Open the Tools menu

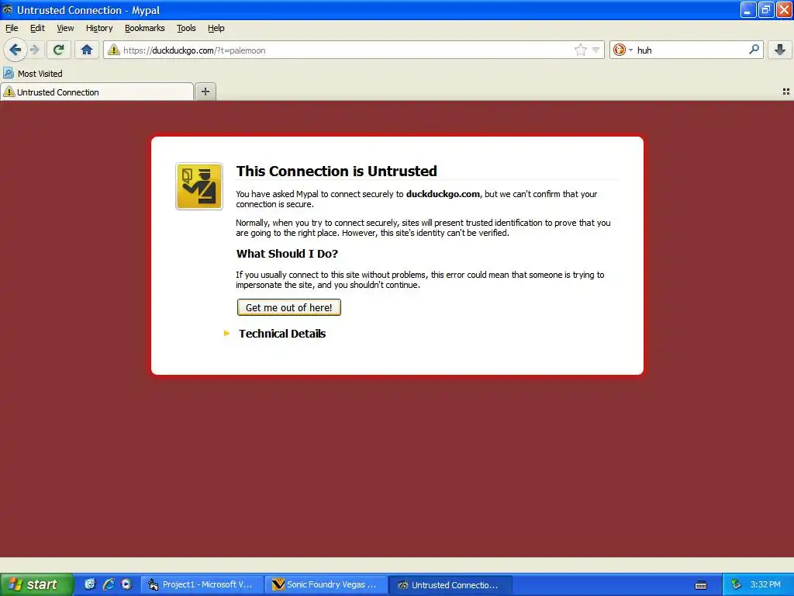tap(186, 29)
